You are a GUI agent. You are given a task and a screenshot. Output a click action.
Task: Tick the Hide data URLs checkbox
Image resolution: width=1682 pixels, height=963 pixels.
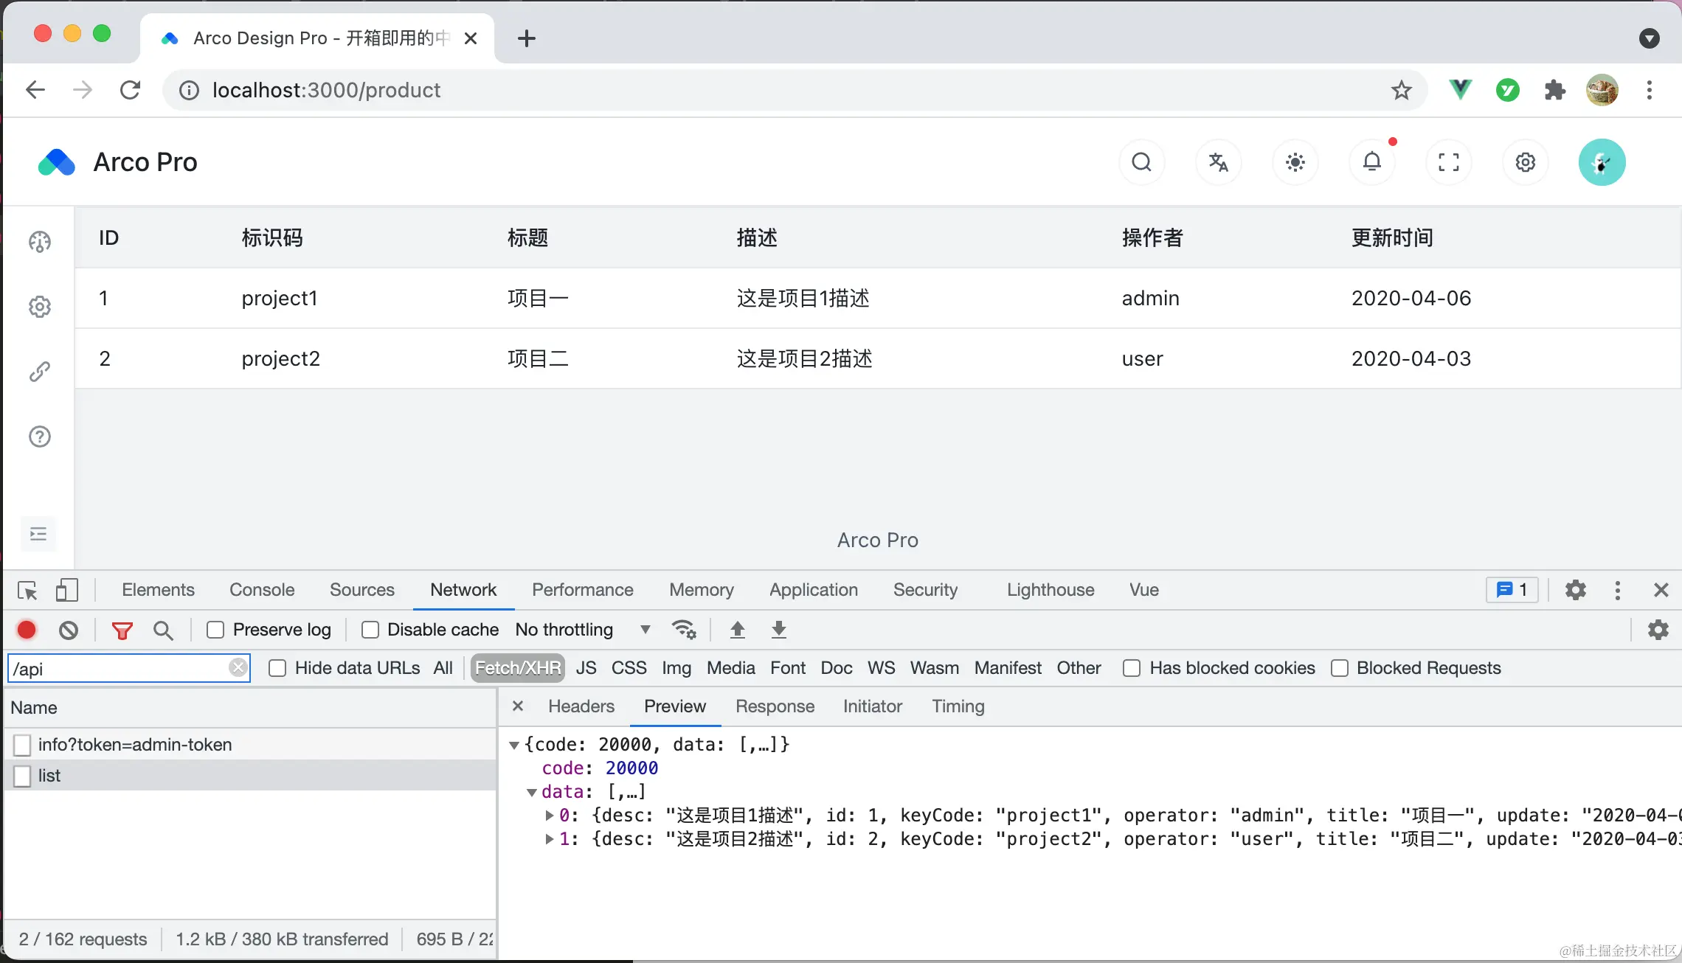pos(277,668)
